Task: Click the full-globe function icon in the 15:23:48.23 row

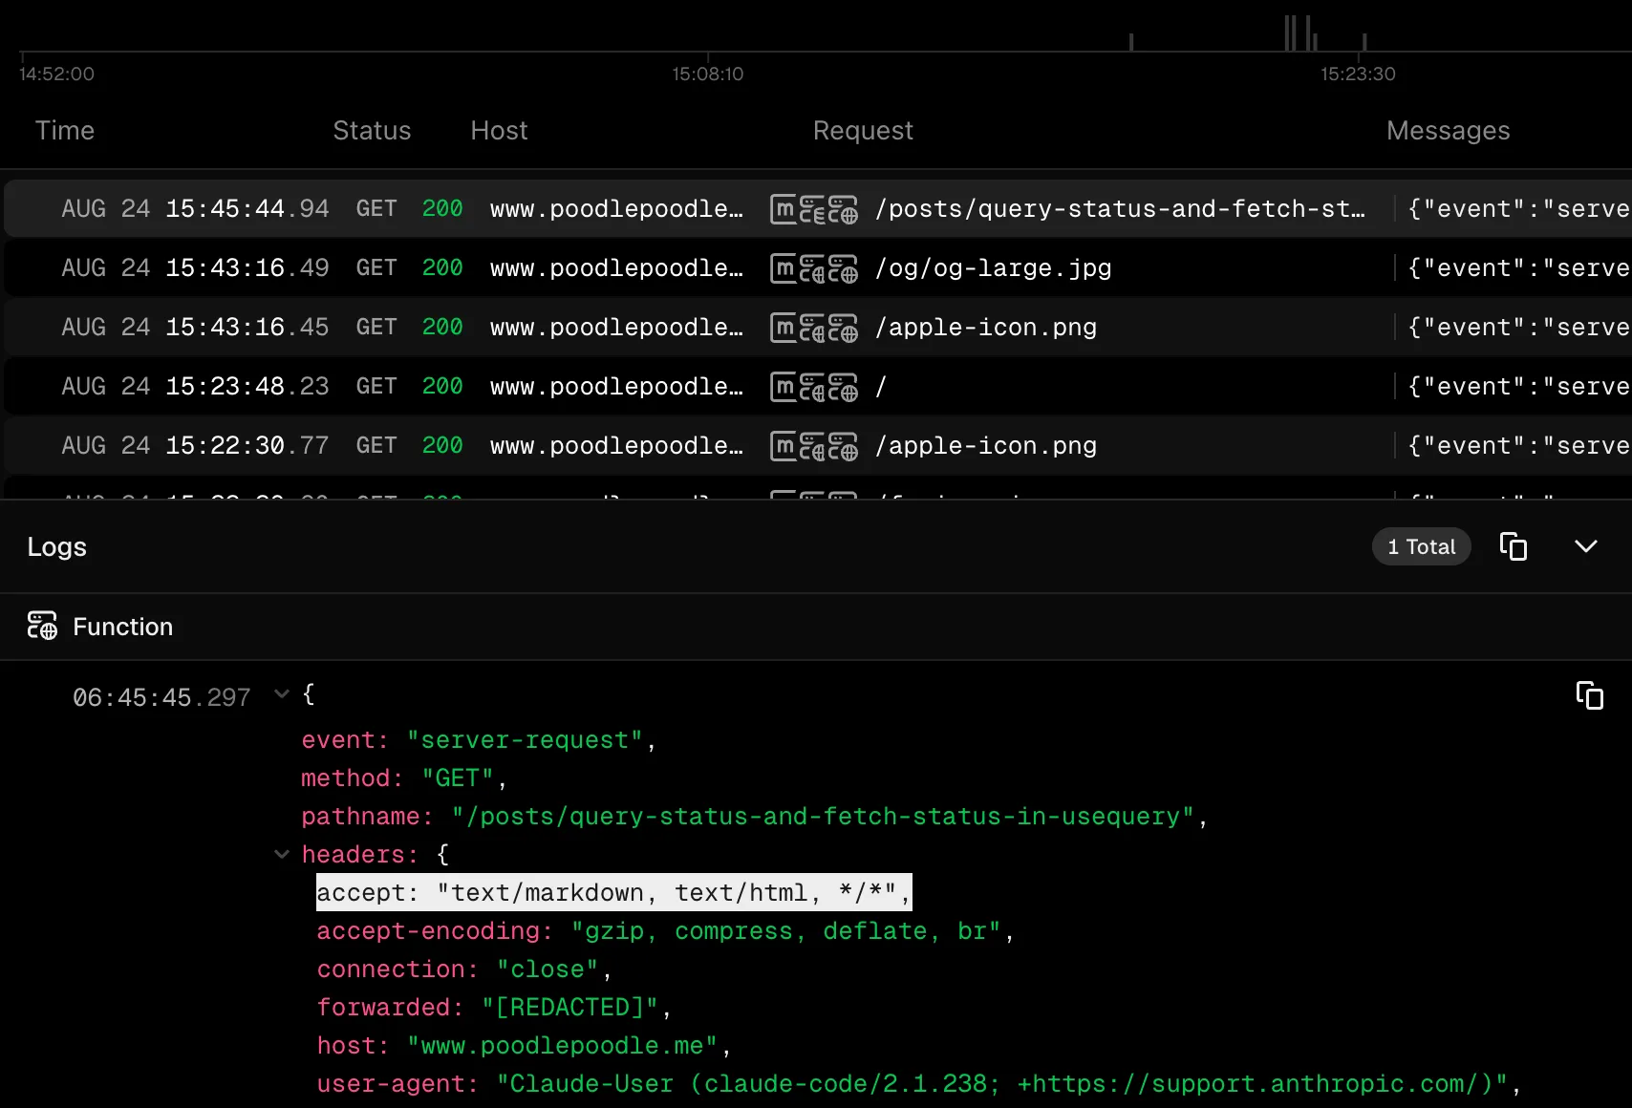Action: [x=843, y=387]
